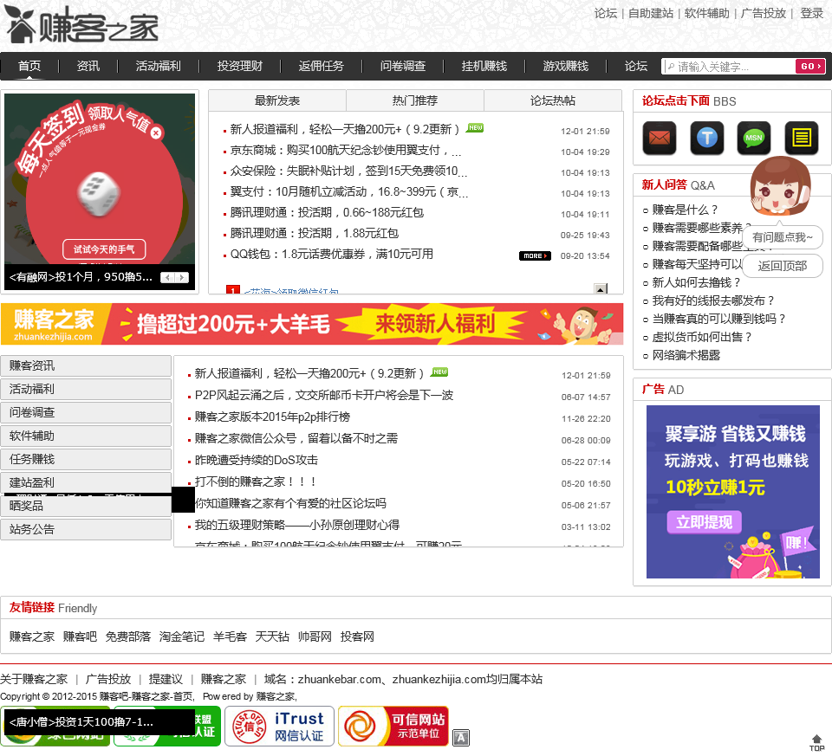Open Q&A item 虚拟货币如何出售？
This screenshot has height=756, width=832.
pyautogui.click(x=701, y=337)
